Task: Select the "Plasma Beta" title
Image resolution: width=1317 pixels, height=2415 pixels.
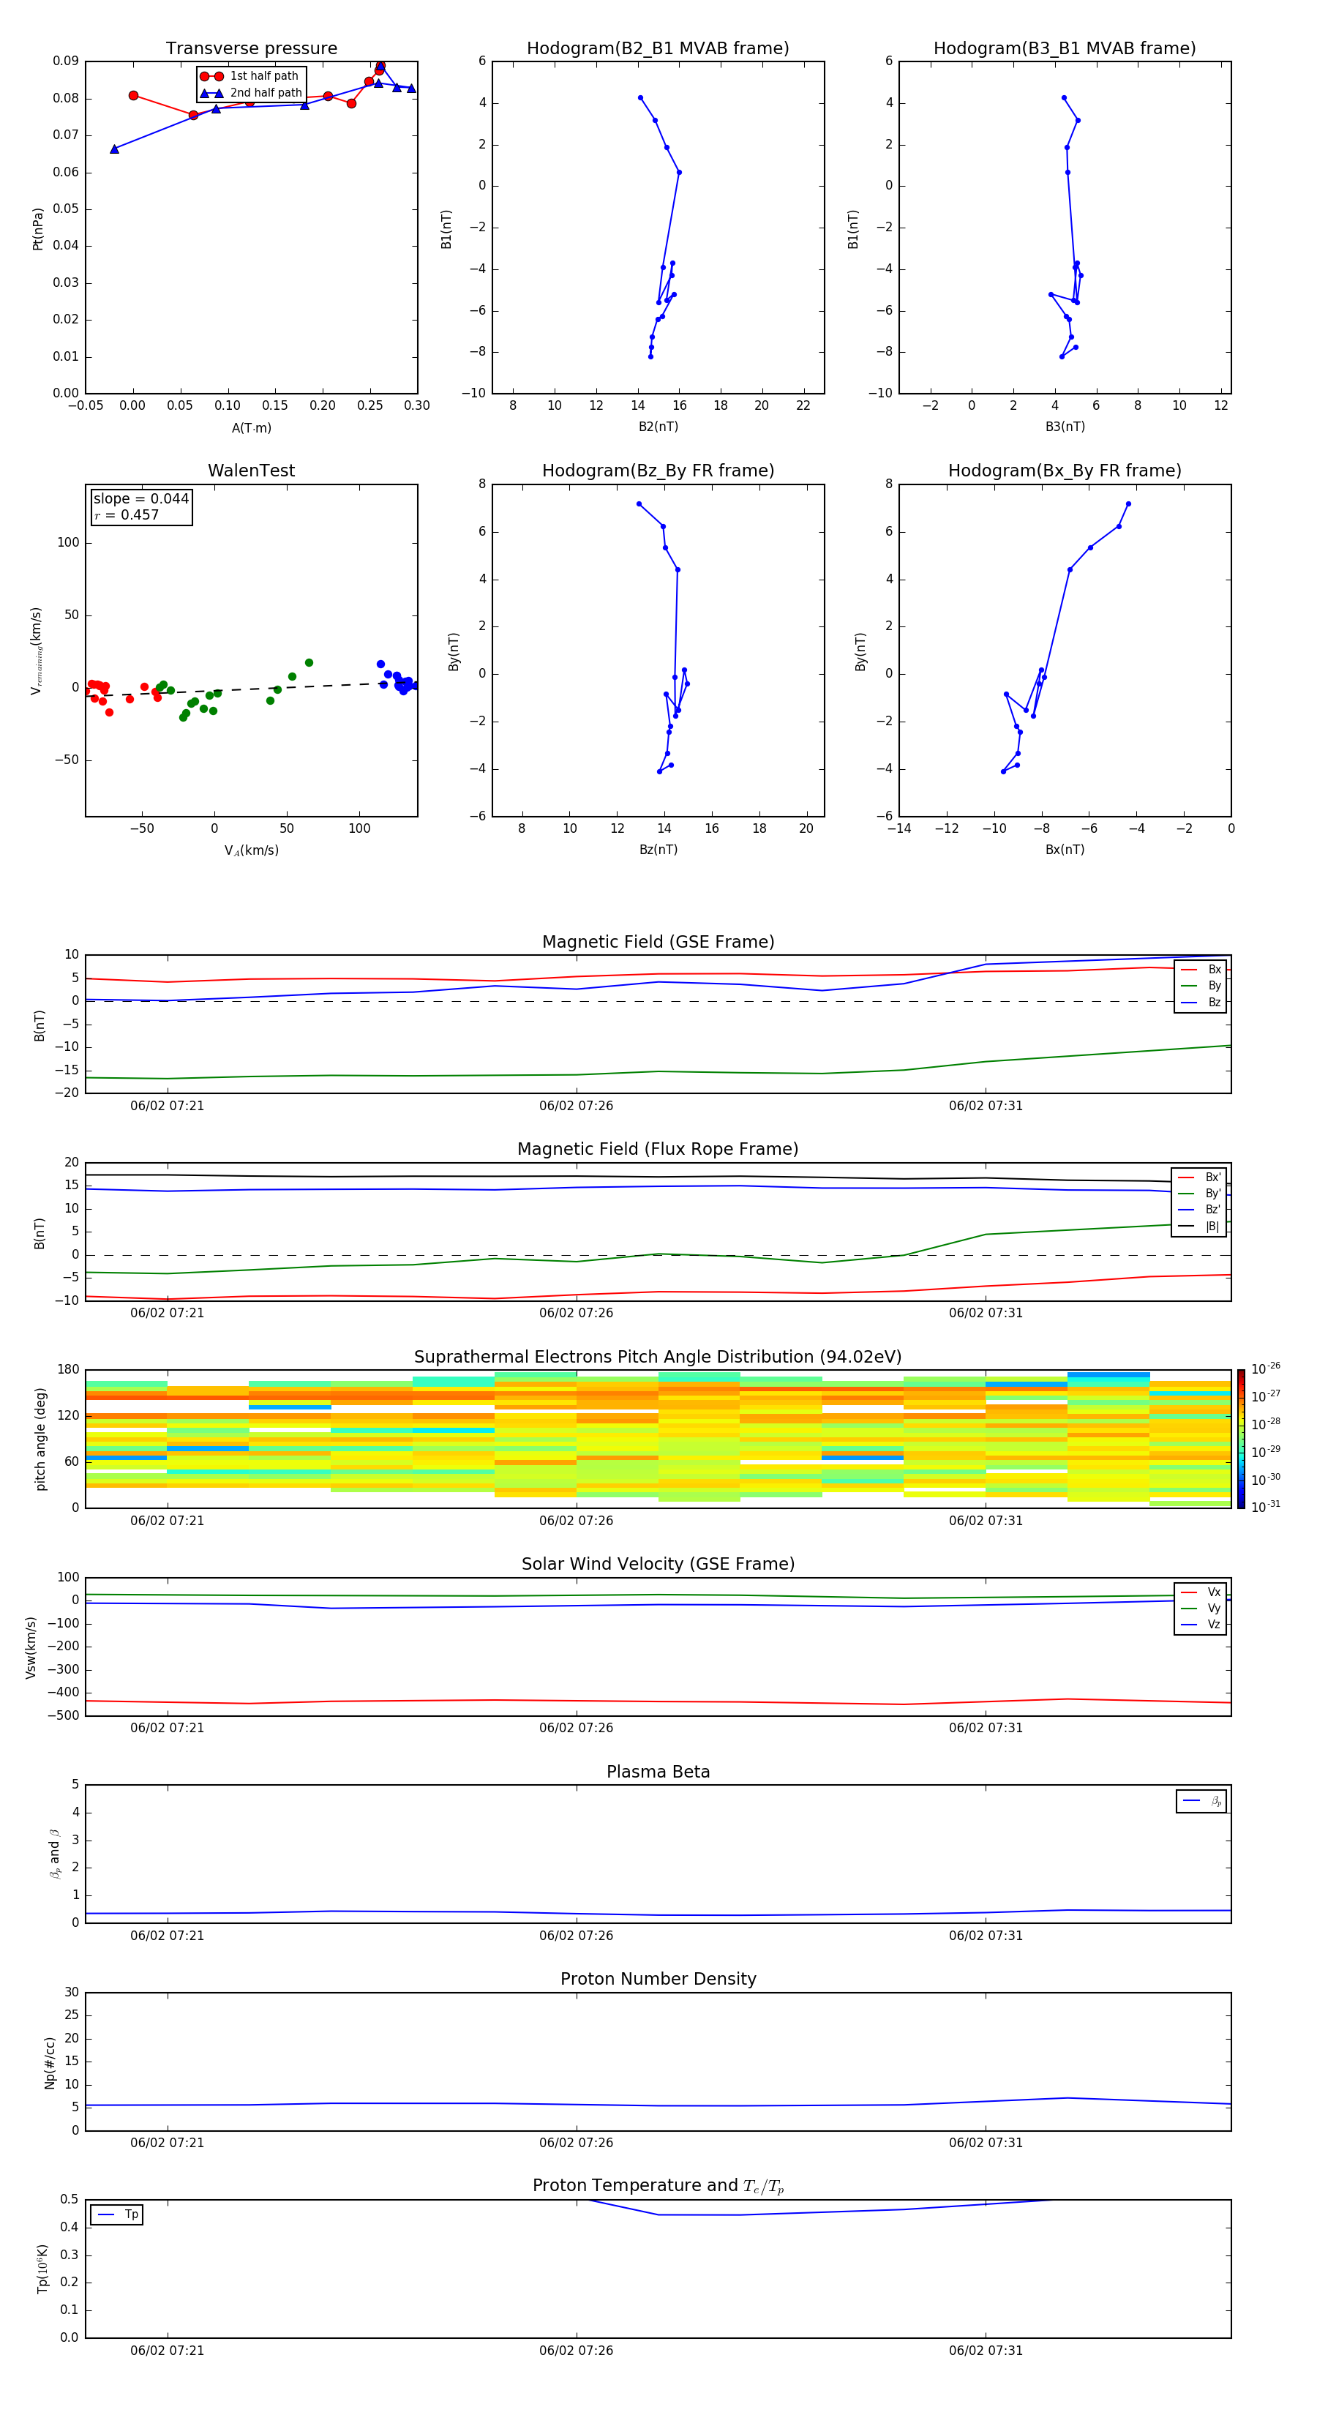Action: [x=658, y=1772]
